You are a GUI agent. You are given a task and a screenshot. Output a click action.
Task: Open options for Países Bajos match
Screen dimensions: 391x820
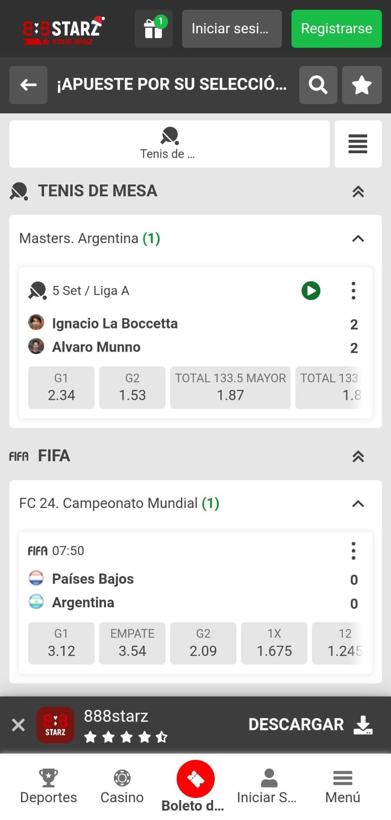click(x=353, y=551)
